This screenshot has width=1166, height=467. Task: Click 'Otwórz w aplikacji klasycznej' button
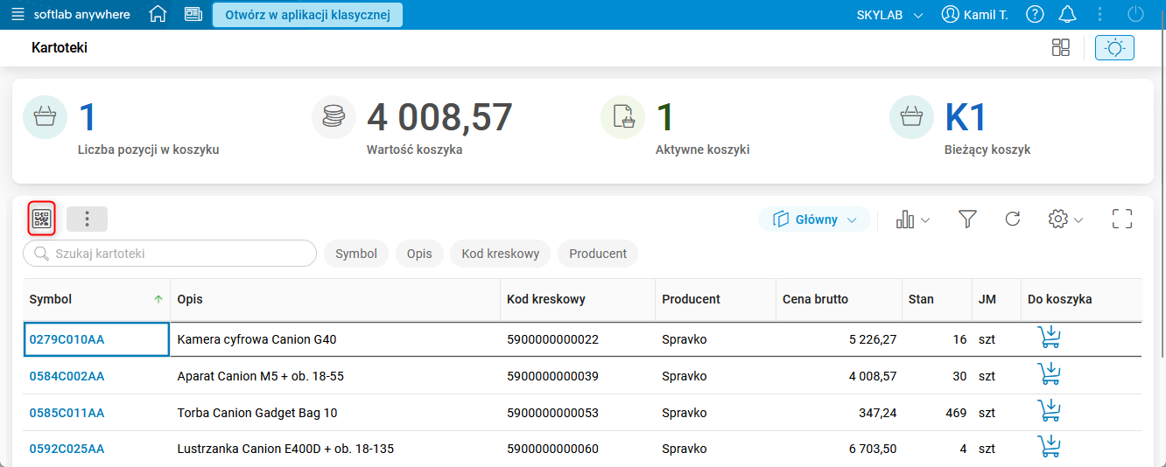pyautogui.click(x=307, y=15)
